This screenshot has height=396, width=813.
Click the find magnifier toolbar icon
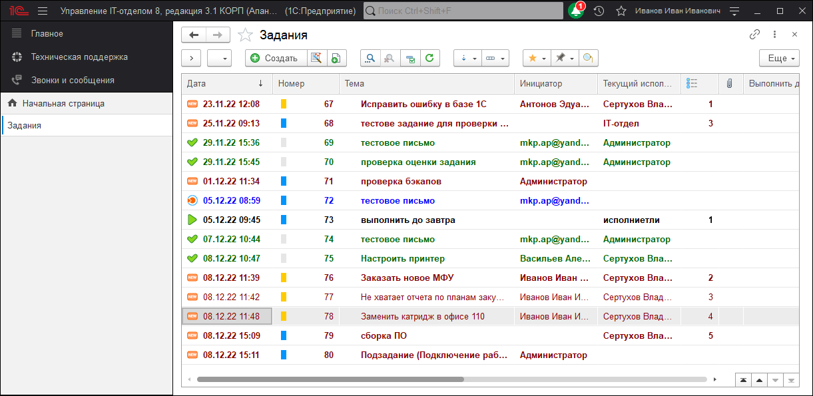370,58
